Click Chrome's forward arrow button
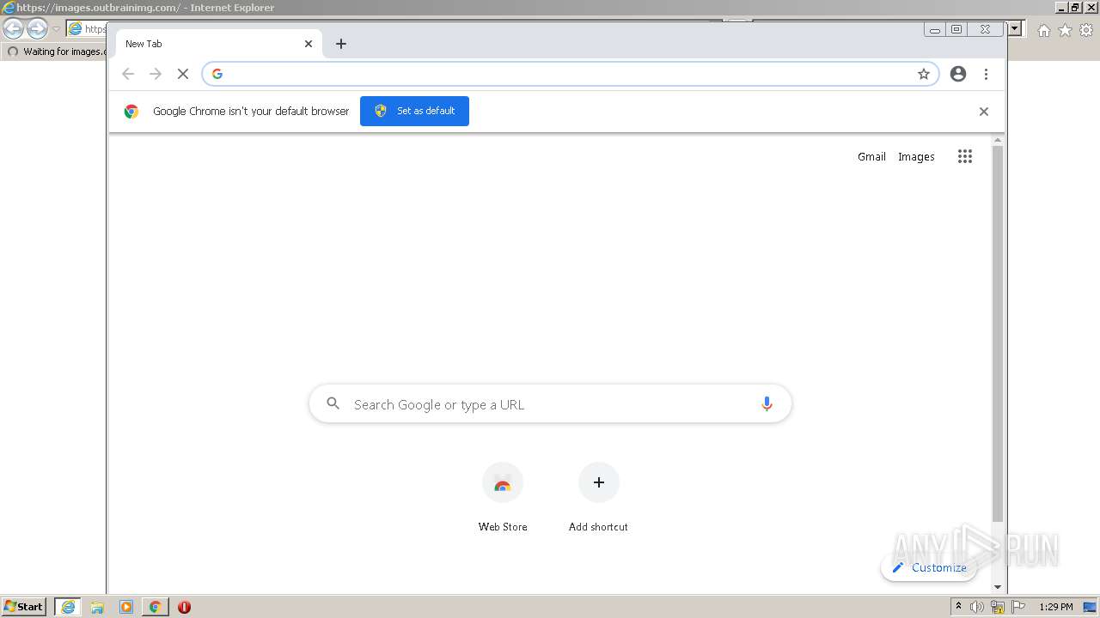This screenshot has height=618, width=1100. click(156, 74)
